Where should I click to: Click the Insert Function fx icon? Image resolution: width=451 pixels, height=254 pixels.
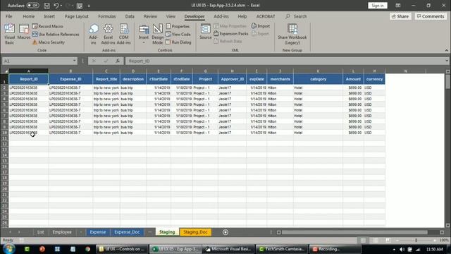click(x=118, y=61)
